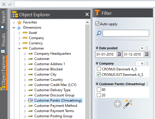
Task: Collapse Customer Pareto (Omsætning) filter section
Action: pos(97,84)
